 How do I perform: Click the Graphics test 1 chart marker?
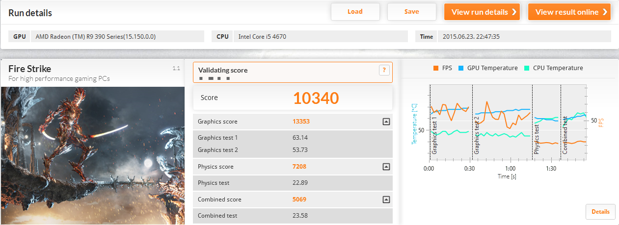coord(434,135)
